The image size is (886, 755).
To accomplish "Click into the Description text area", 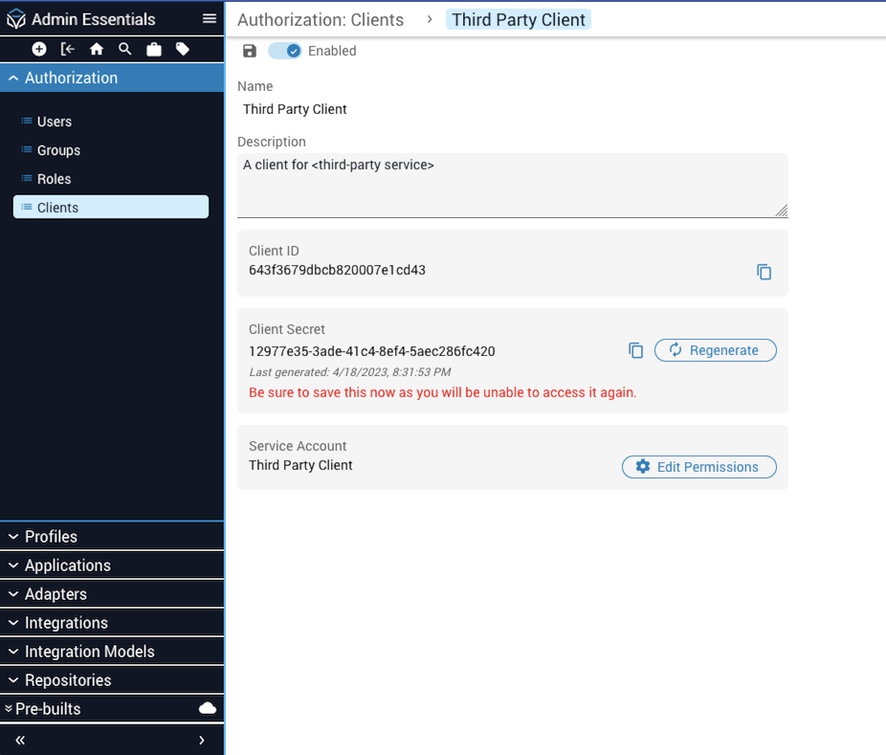I will point(512,186).
